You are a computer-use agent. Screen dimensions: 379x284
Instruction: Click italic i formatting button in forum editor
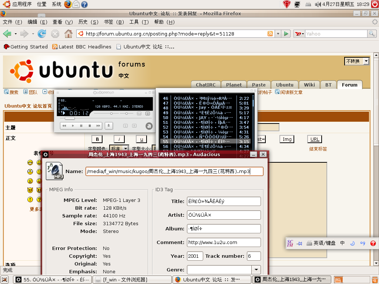coord(119,139)
